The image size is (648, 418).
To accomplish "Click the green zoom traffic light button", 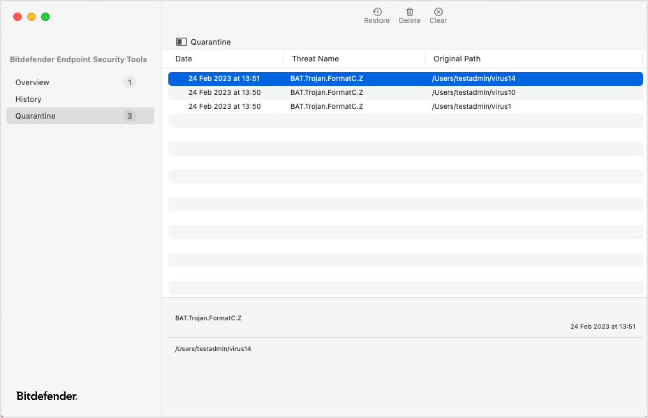I will (45, 16).
